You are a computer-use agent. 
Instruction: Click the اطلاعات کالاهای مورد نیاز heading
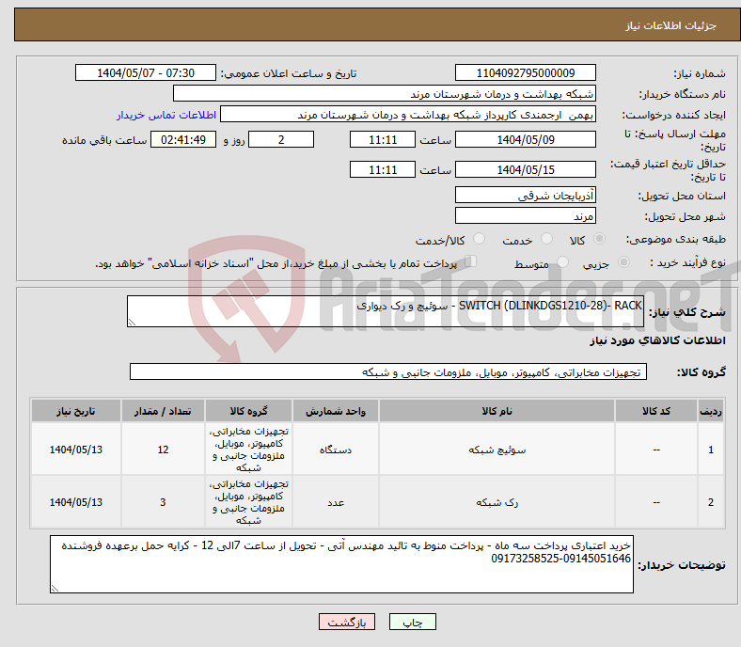[657, 340]
